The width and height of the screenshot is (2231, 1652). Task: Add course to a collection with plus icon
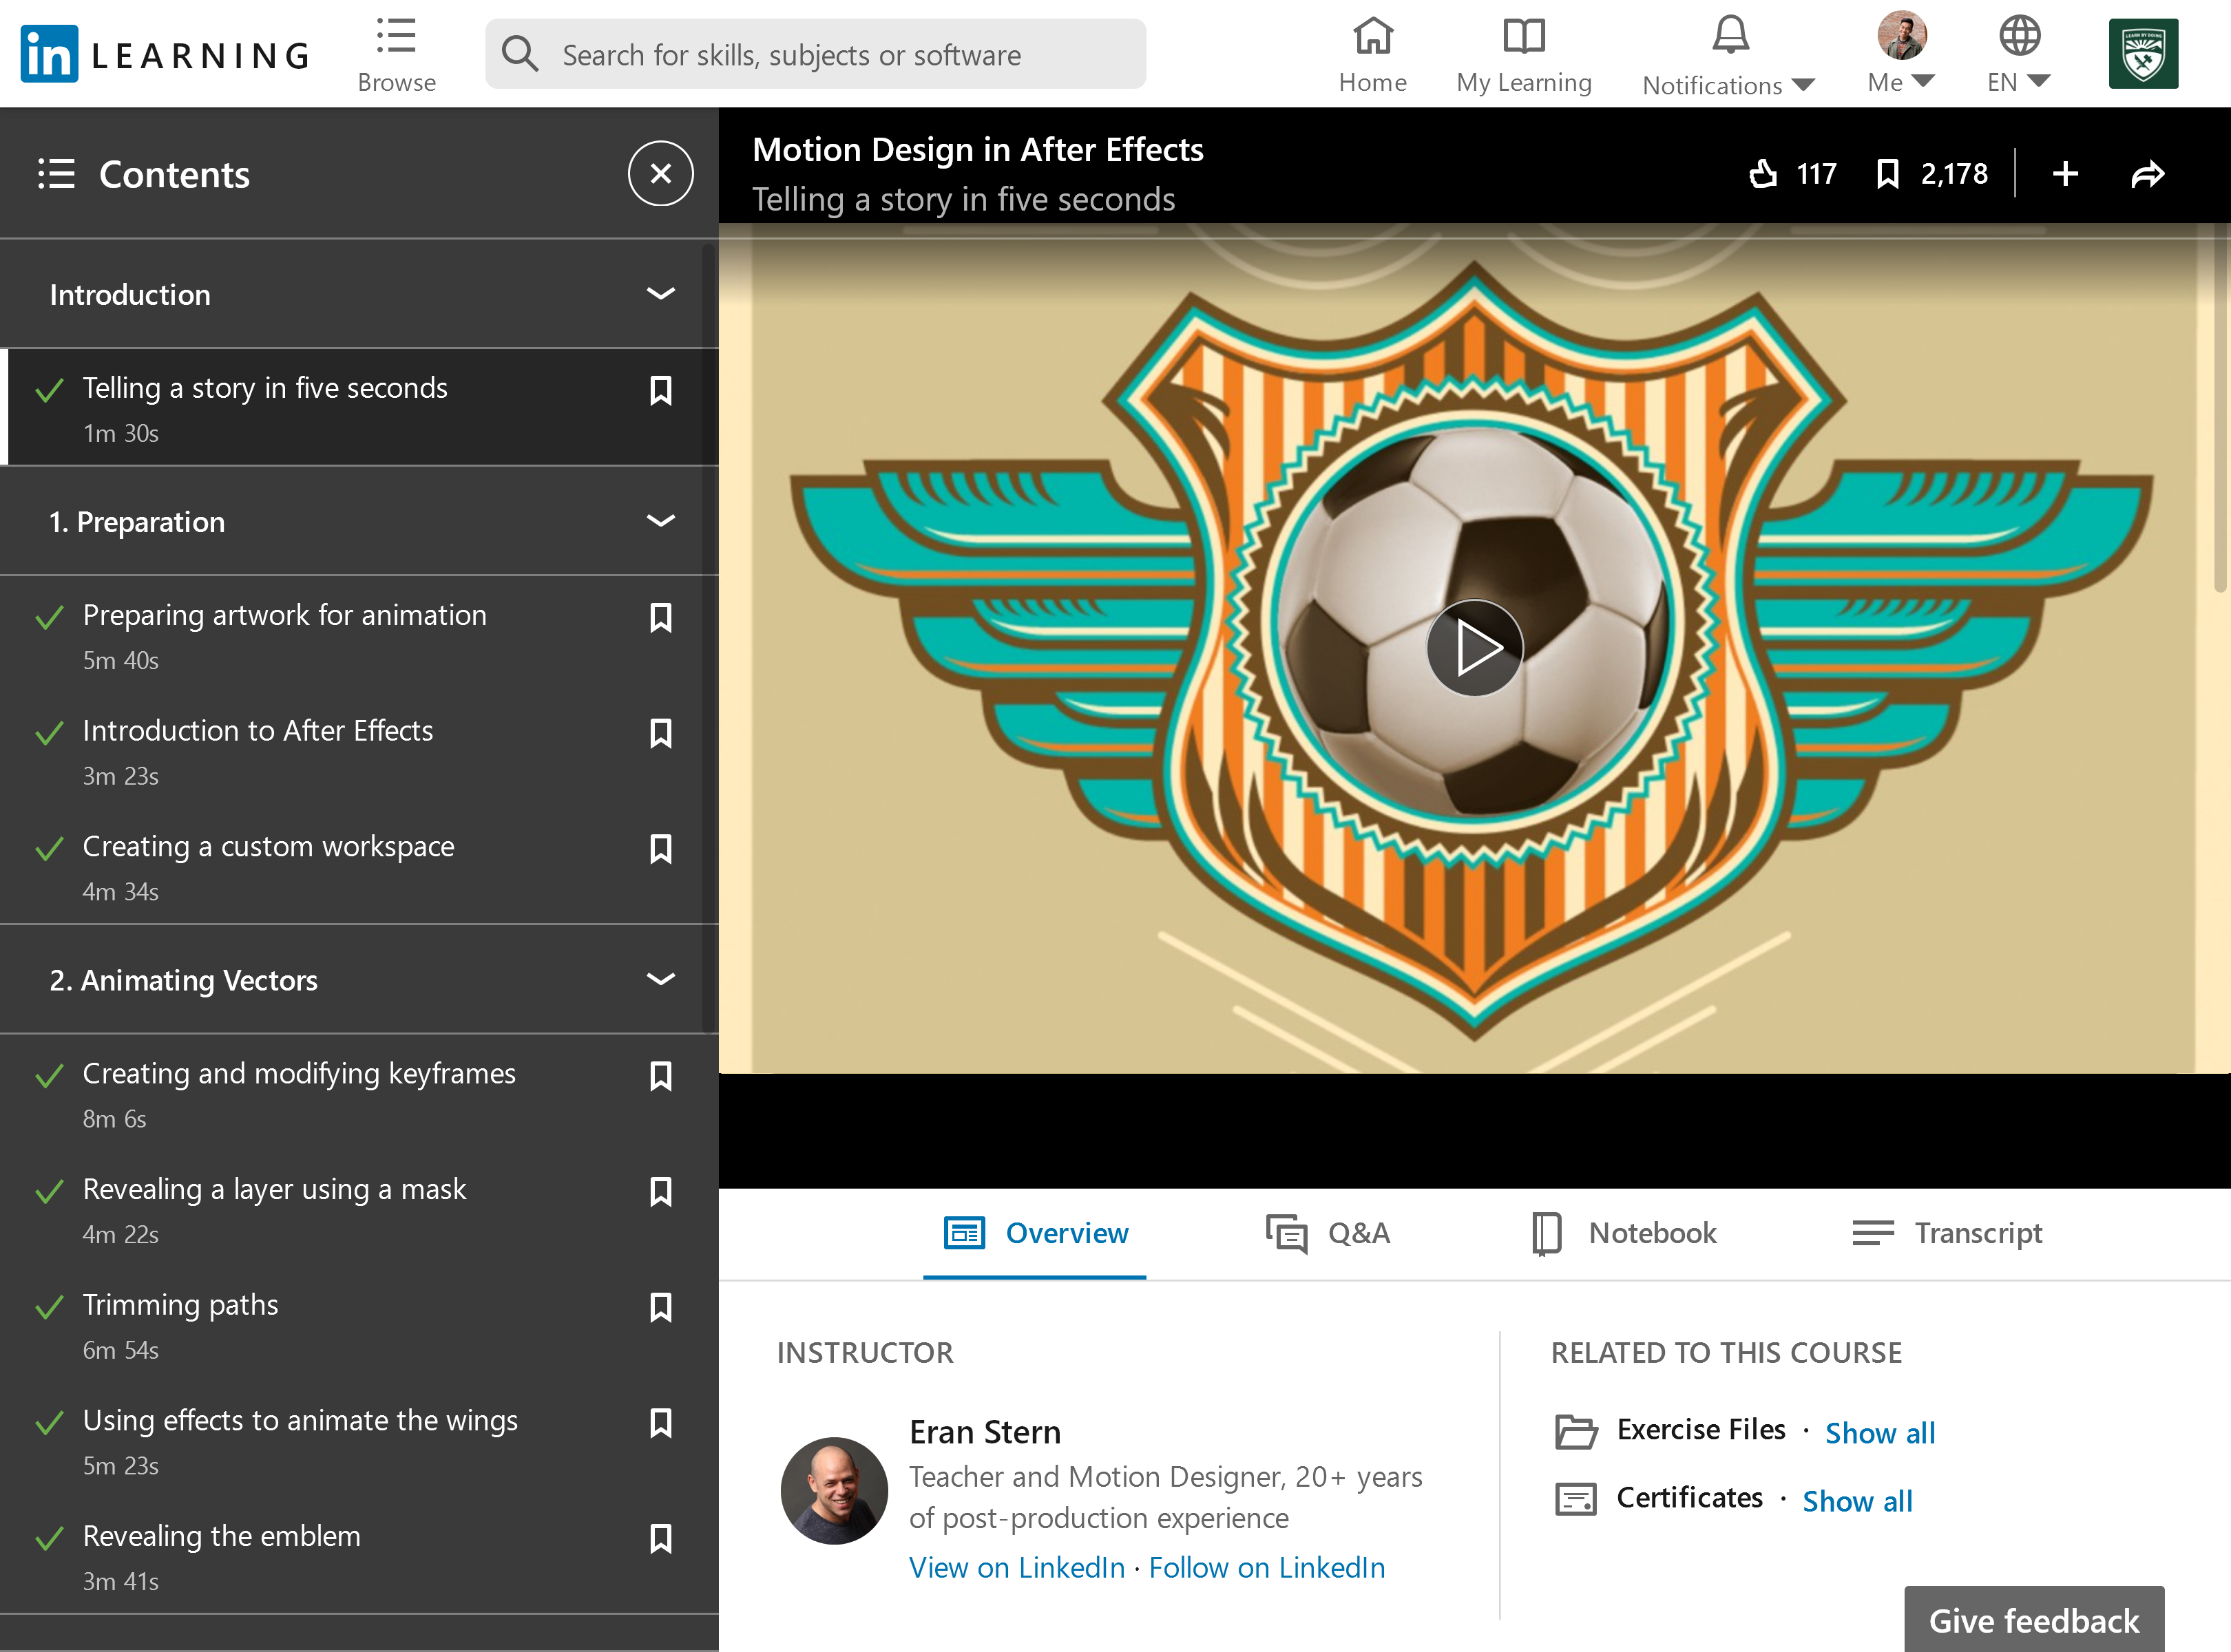pos(2065,173)
